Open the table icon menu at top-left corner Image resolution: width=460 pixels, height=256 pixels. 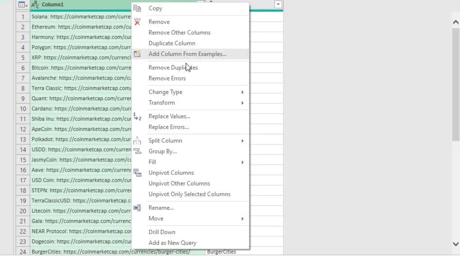click(x=23, y=5)
